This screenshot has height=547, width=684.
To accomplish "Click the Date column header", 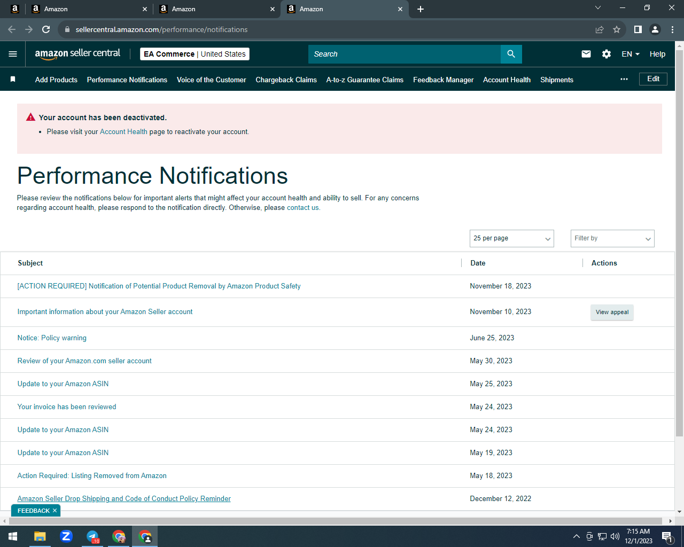I will tap(478, 263).
